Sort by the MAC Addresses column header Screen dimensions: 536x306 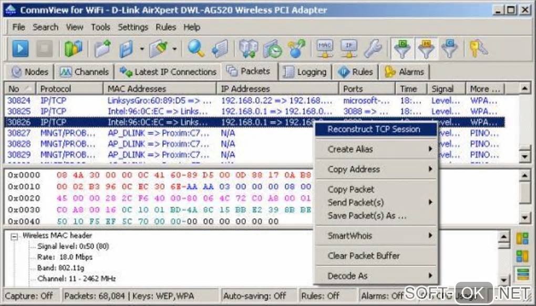[160, 89]
